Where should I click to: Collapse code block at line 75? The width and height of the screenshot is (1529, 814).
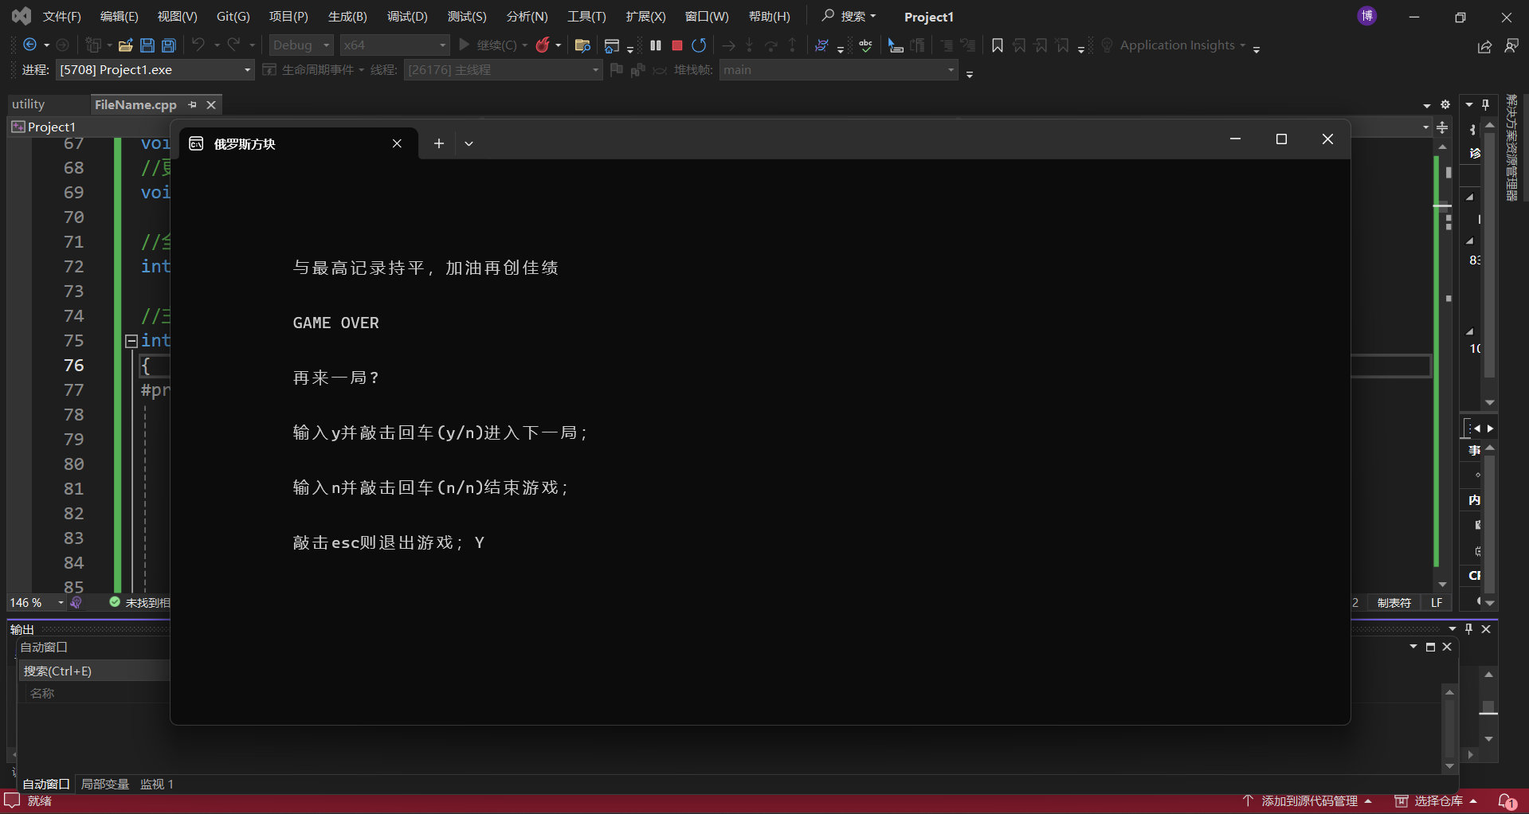click(131, 341)
